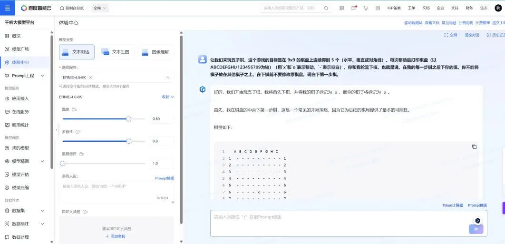The width and height of the screenshot is (505, 244).
Task: Click the side panel collapse handle
Action: pyautogui.click(x=57, y=129)
